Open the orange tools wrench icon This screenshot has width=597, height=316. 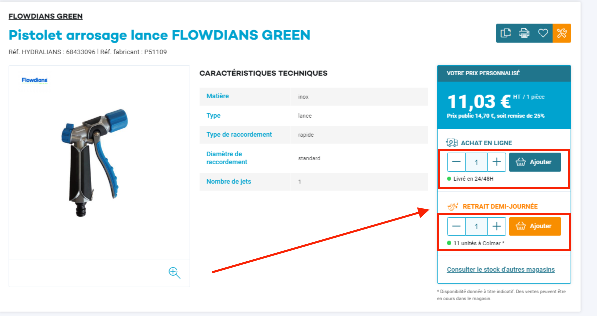[562, 33]
